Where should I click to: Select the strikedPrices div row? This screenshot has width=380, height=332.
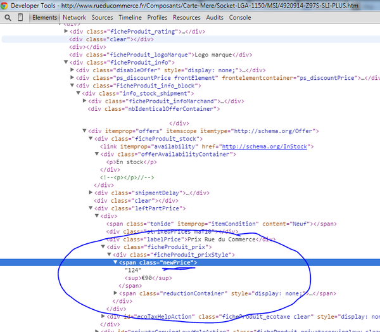pyautogui.click(x=172, y=232)
